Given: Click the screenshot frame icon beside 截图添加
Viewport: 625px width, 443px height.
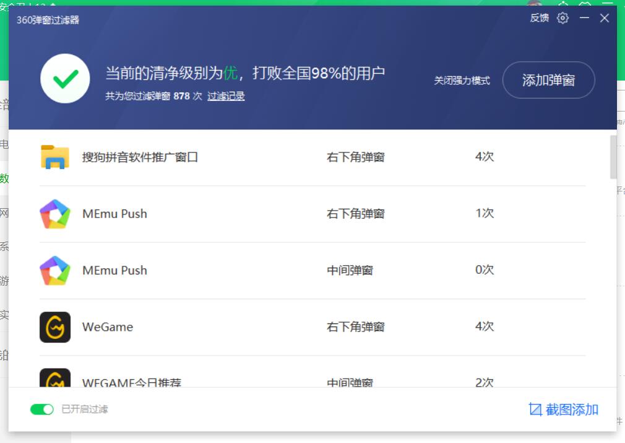Looking at the screenshot, I should (x=535, y=409).
